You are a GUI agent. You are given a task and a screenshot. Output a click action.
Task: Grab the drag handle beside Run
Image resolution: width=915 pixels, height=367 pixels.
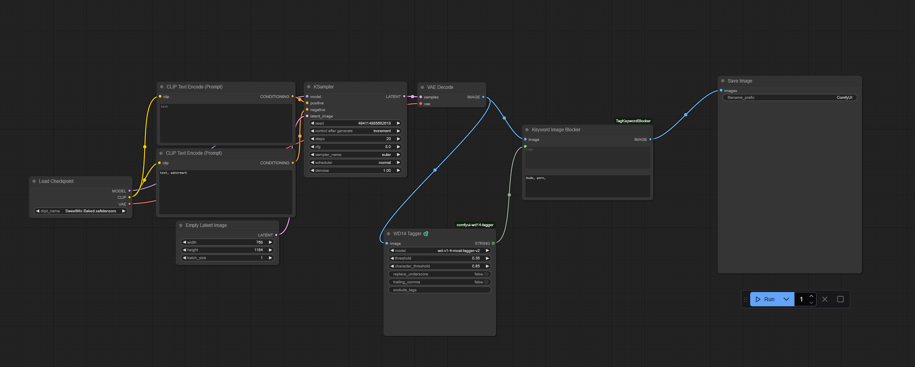745,300
